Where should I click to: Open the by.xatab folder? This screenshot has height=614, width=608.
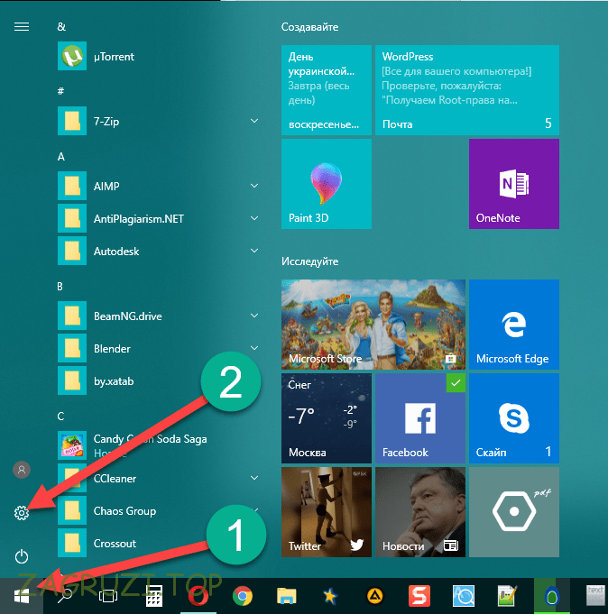158,380
